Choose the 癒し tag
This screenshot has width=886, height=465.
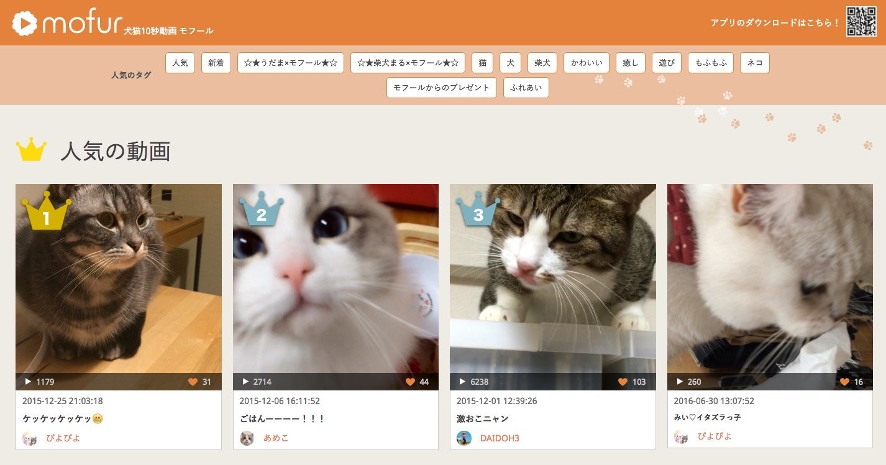631,63
